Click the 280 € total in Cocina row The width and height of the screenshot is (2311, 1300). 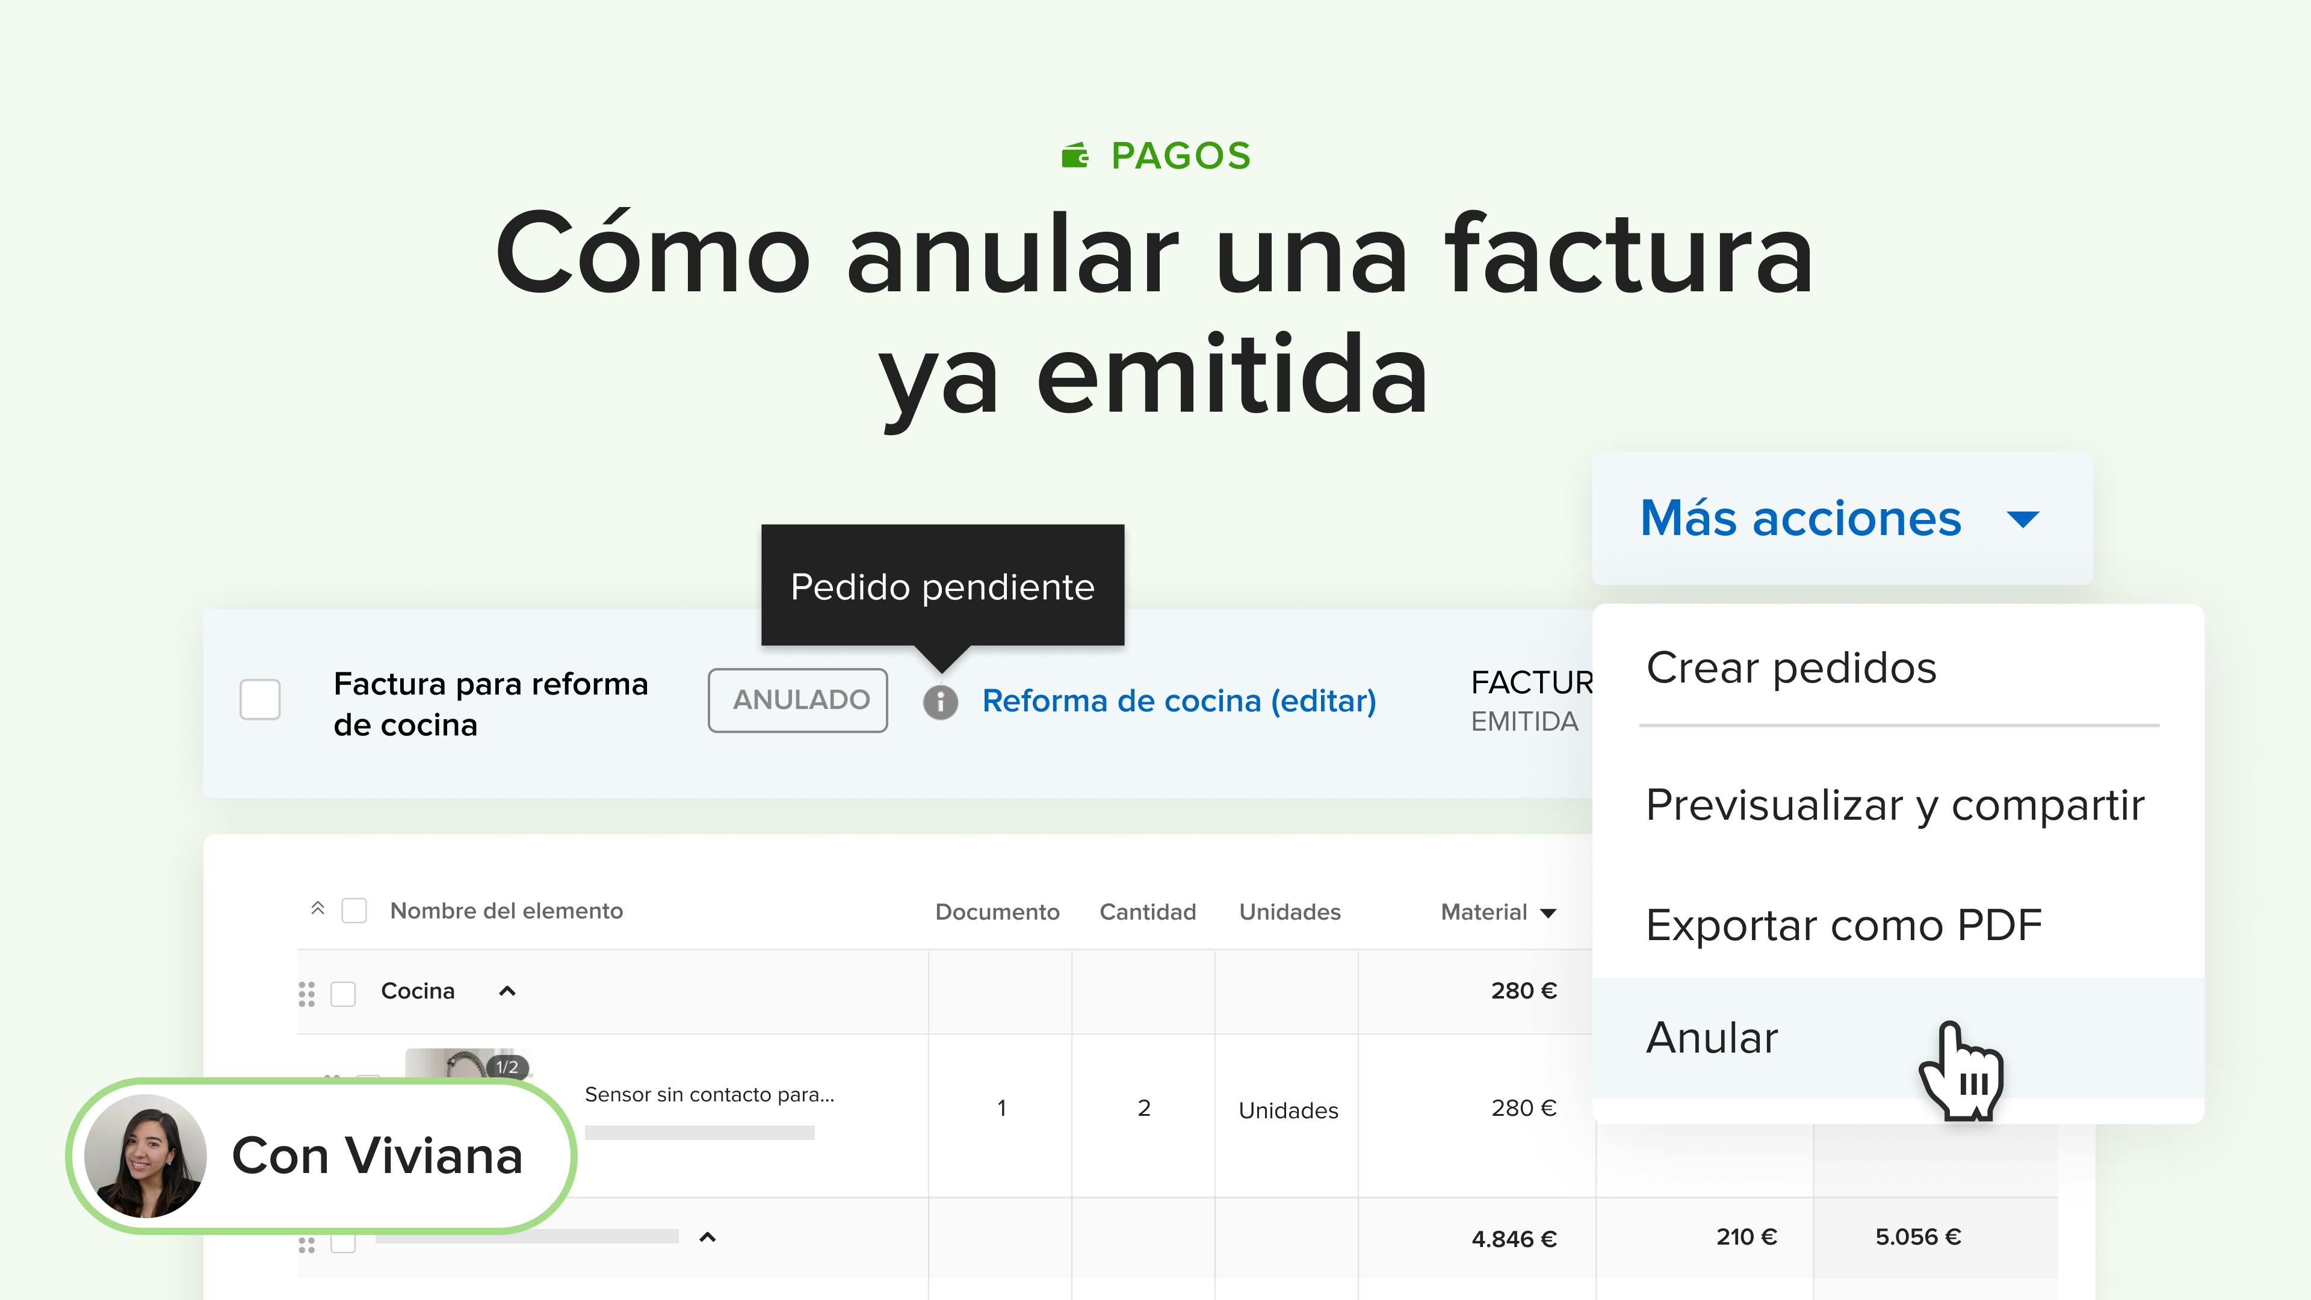coord(1523,991)
